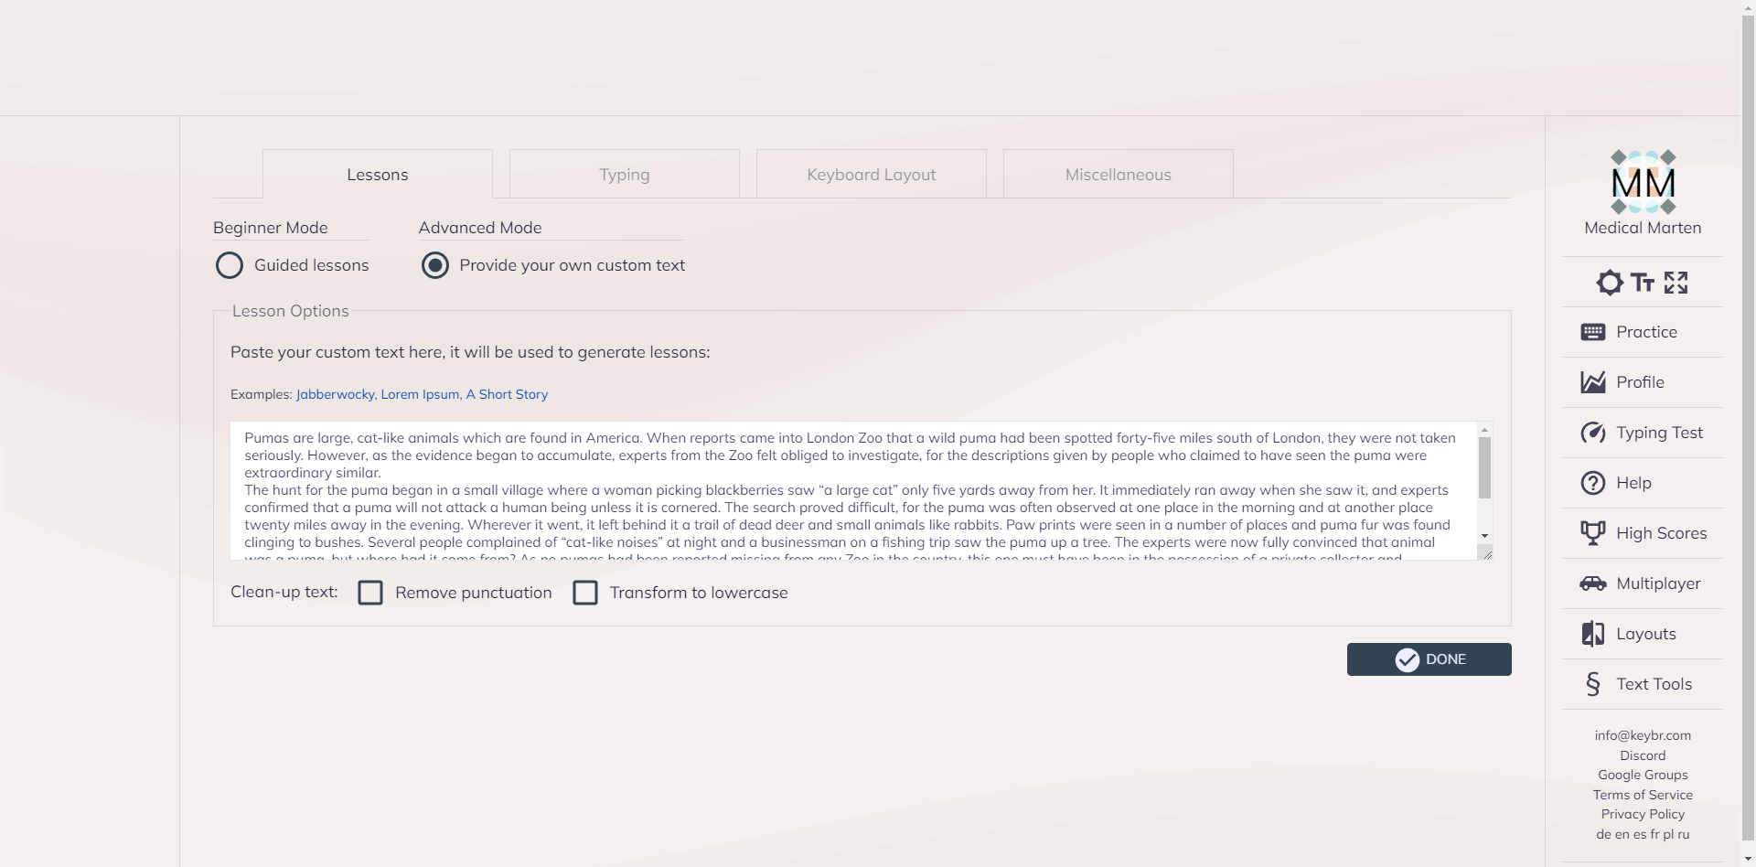Open the theme settings gear icon
This screenshot has height=867, width=1756.
[1610, 283]
